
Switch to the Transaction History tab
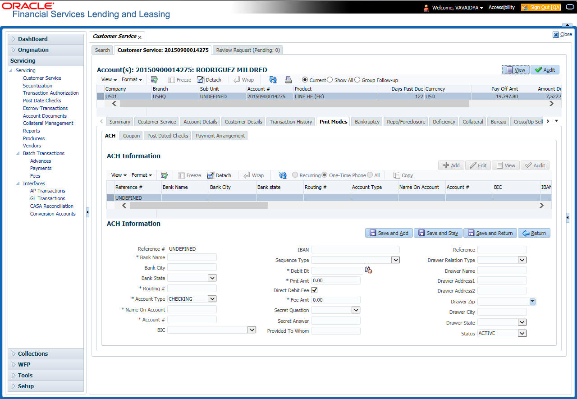[291, 122]
